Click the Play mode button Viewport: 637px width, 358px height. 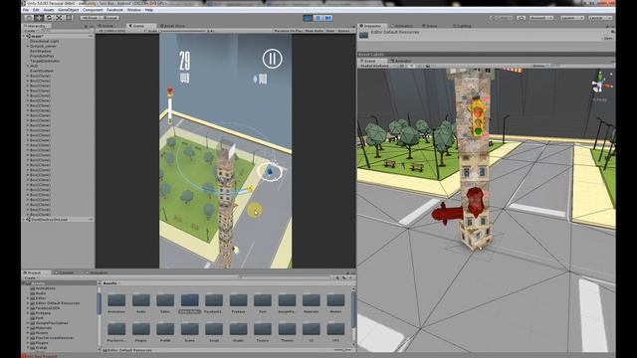tap(308, 18)
